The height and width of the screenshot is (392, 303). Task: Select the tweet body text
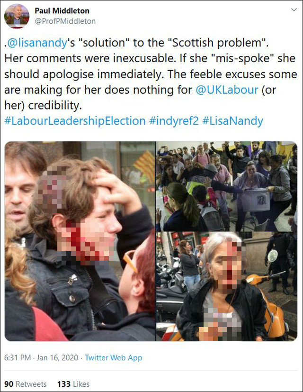pyautogui.click(x=151, y=74)
